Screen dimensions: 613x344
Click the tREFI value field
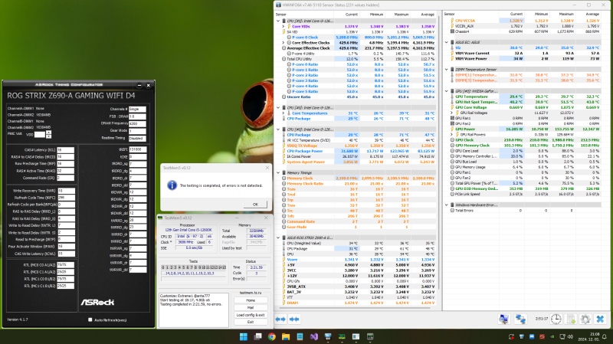coord(138,149)
